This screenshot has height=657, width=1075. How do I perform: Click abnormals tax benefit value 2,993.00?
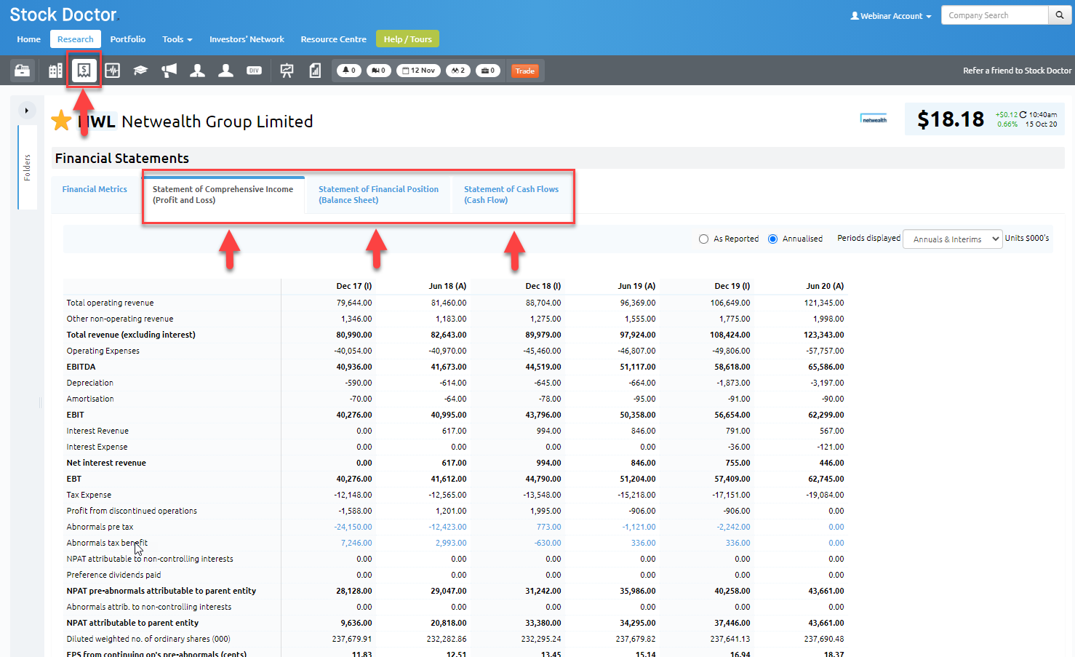[x=451, y=543]
